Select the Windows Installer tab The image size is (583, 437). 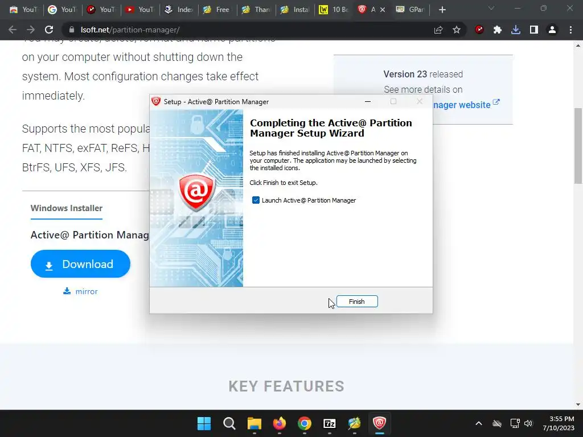(67, 208)
